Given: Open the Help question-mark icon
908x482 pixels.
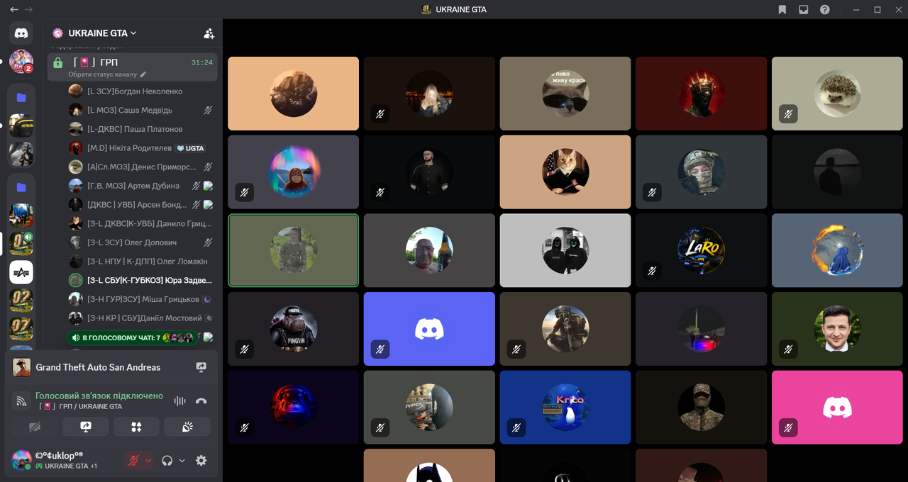Looking at the screenshot, I should pos(825,10).
